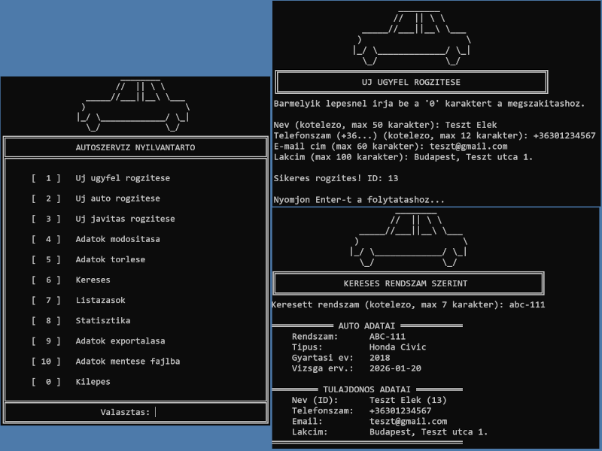Select menu option 8 Statisztika
Screen dimensions: 602x451
(x=102, y=321)
